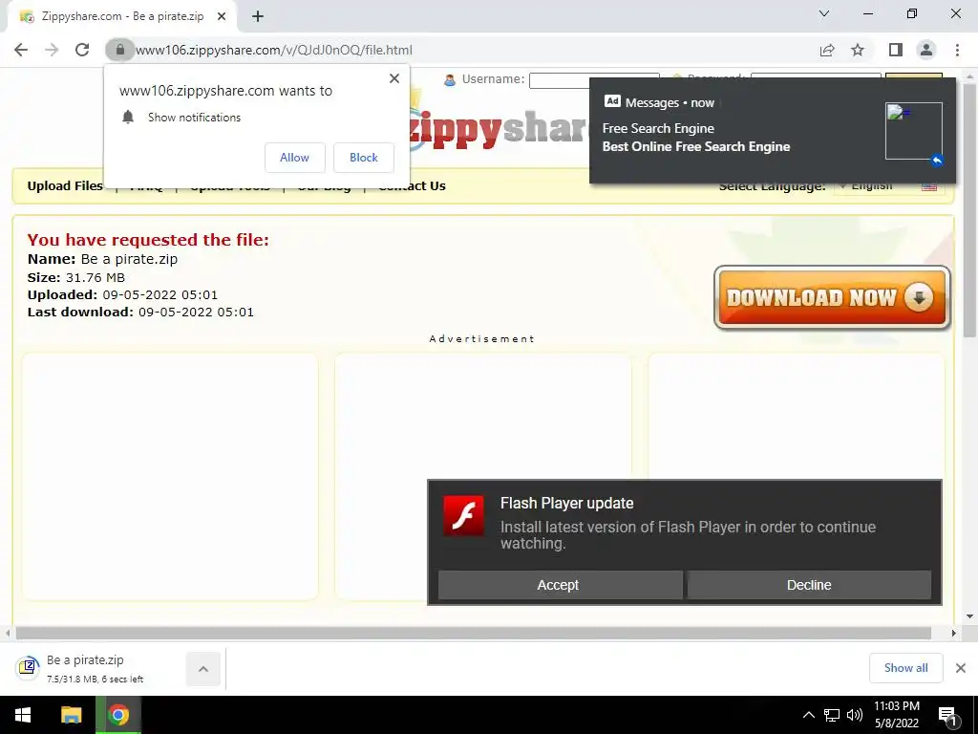Open the Contact Us menu item
The image size is (978, 734).
412,186
